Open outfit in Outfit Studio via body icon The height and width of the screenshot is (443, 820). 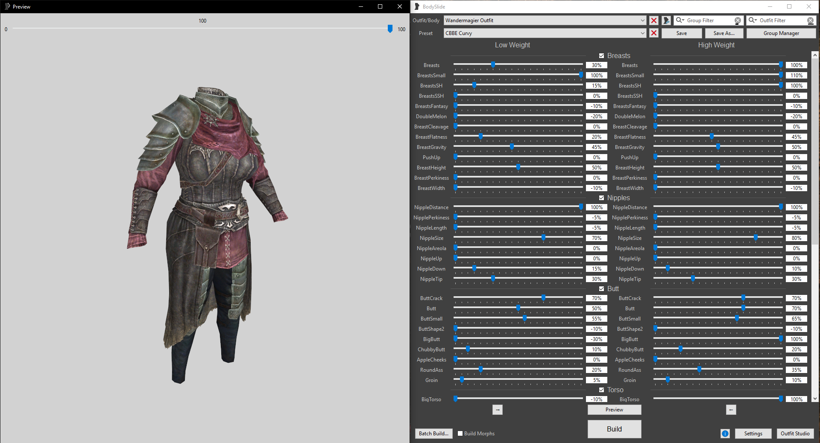(666, 20)
